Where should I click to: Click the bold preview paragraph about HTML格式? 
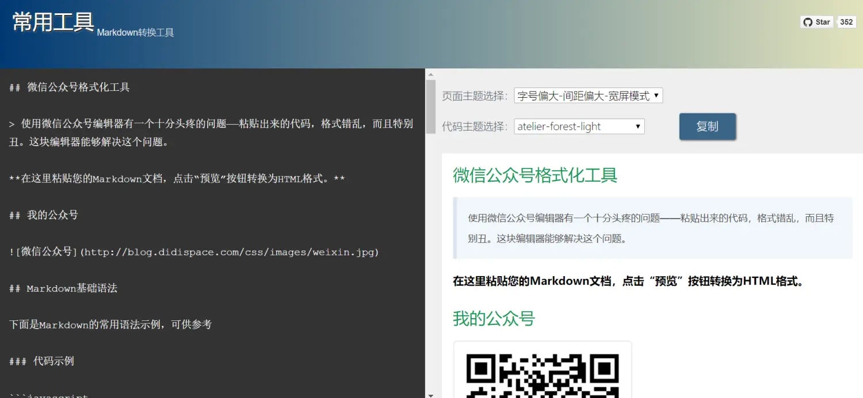pyautogui.click(x=628, y=281)
